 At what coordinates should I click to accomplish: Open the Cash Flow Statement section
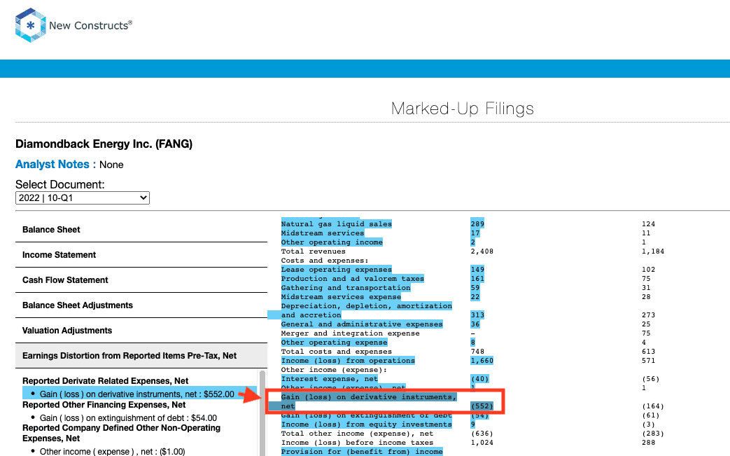pos(141,280)
